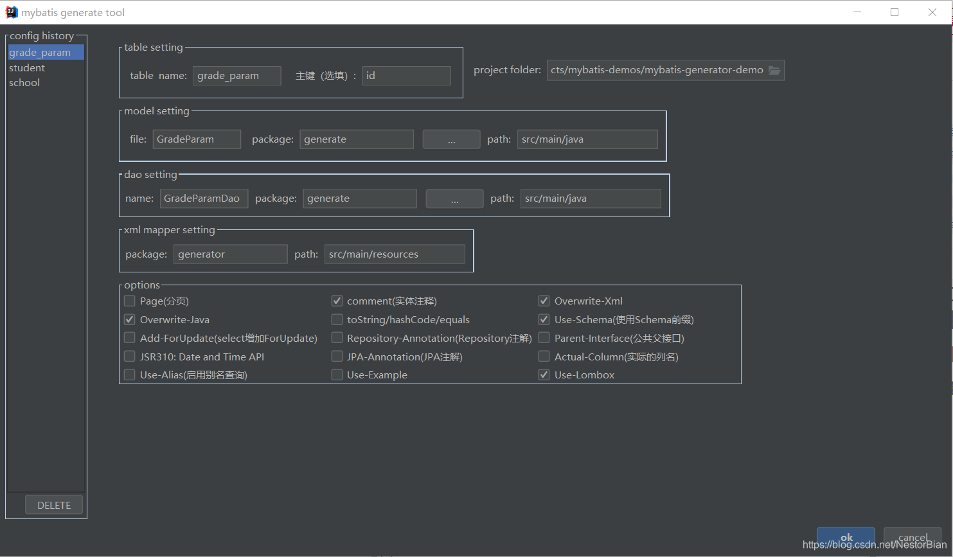Uncheck Overwrite-Java option
This screenshot has width=953, height=557.
pyautogui.click(x=129, y=319)
